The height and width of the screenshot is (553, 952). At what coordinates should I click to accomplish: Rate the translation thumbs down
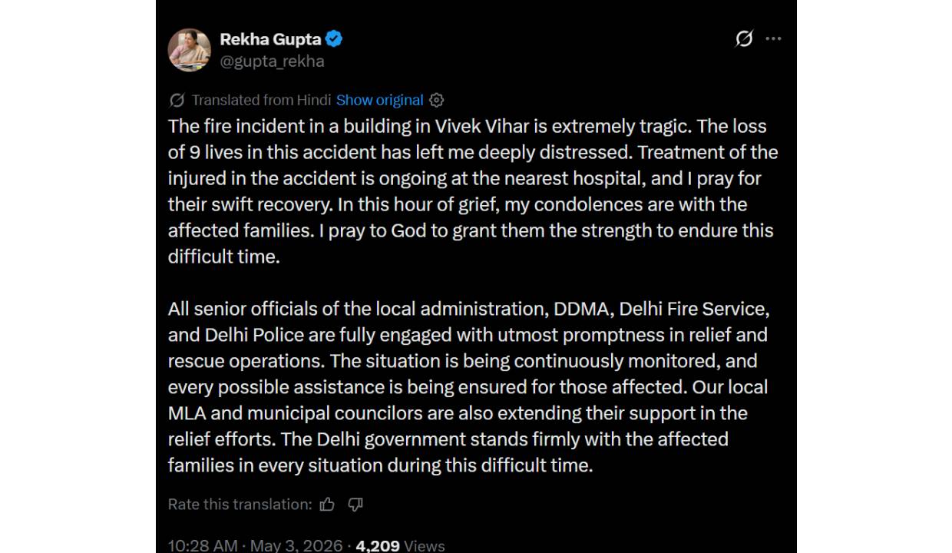[355, 505]
